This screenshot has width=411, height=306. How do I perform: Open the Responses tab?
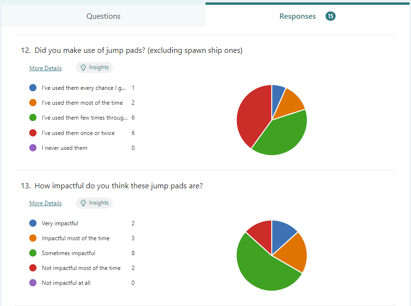pos(298,16)
